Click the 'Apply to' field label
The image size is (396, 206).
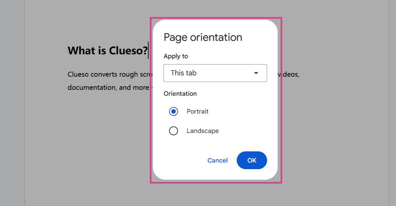[176, 56]
